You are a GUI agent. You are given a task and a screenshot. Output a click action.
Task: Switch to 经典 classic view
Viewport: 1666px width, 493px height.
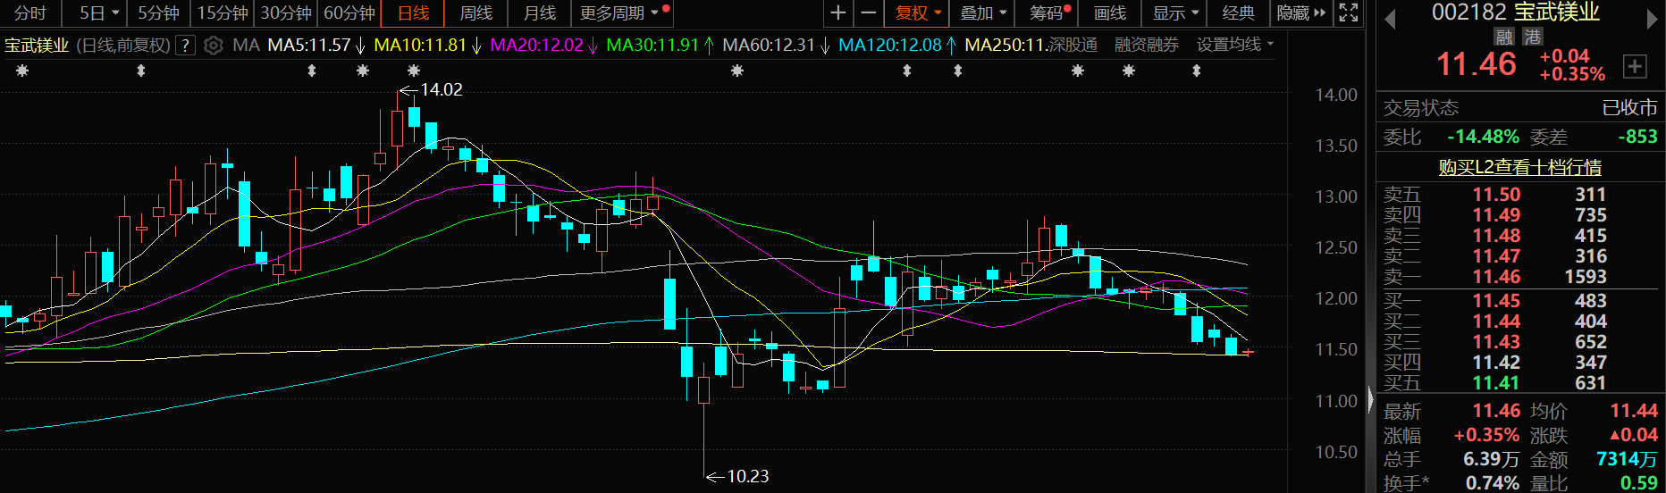pos(1238,13)
